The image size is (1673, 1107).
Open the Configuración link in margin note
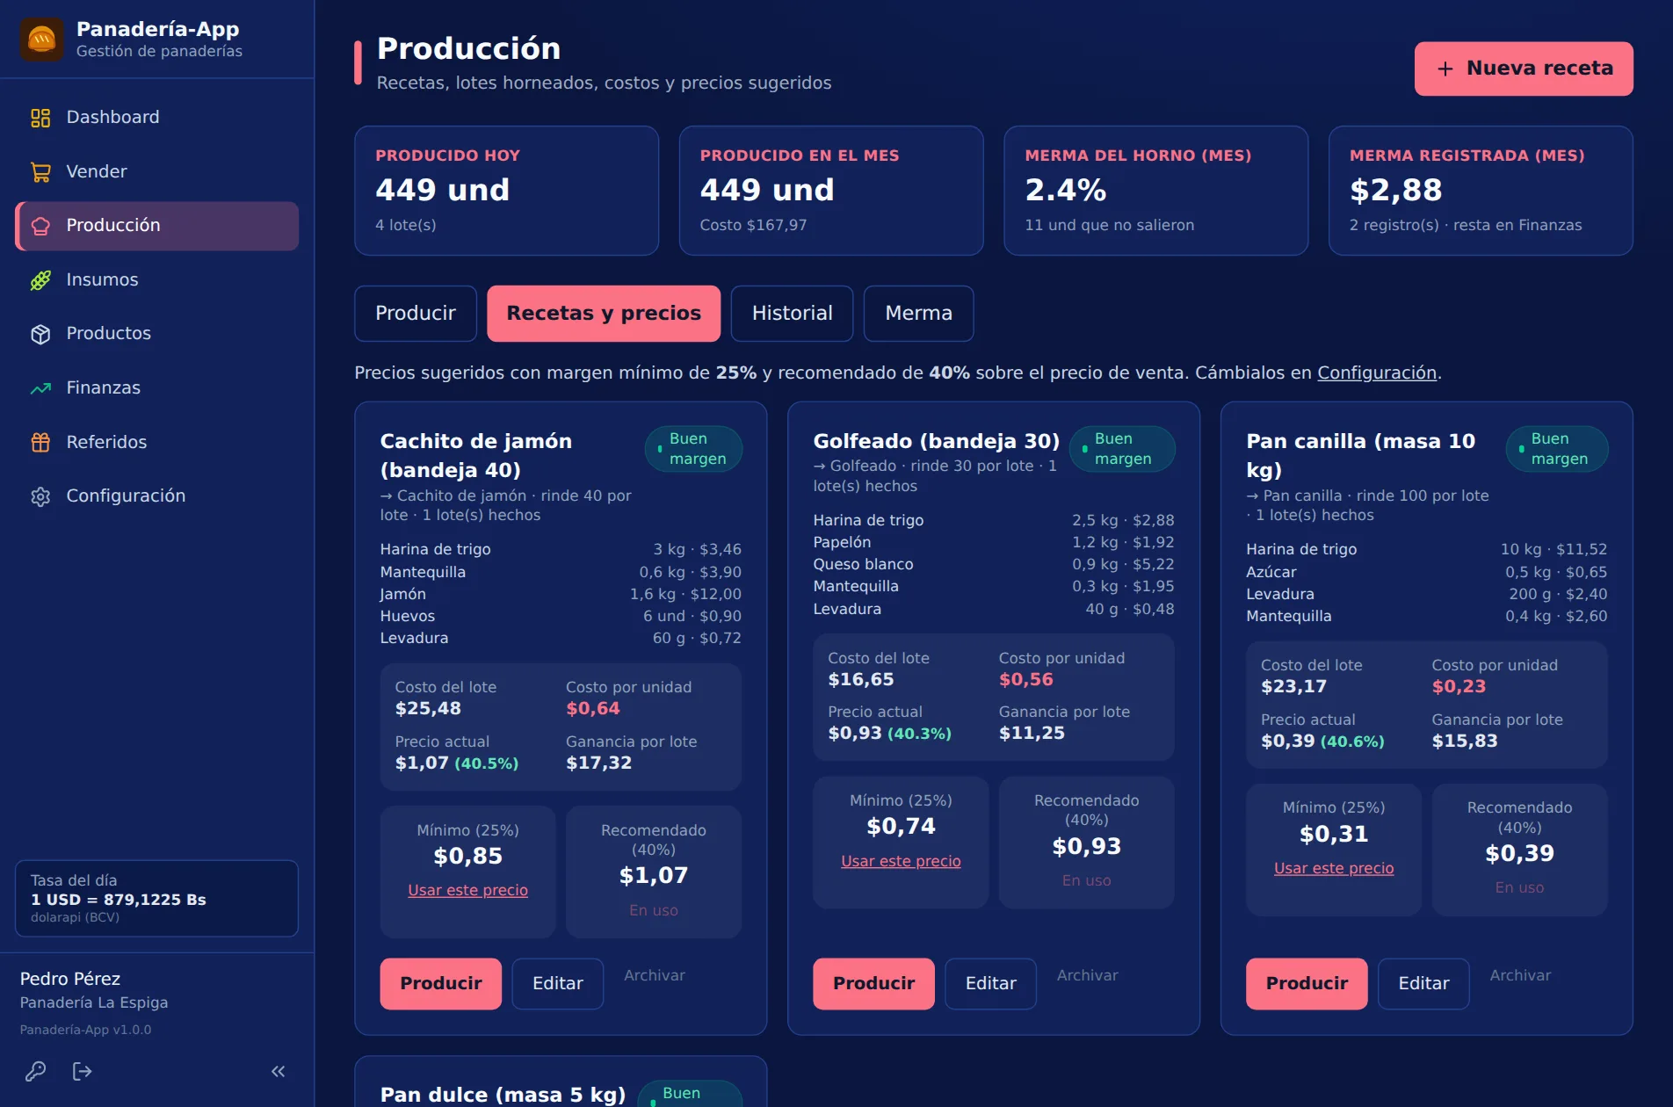click(x=1377, y=373)
